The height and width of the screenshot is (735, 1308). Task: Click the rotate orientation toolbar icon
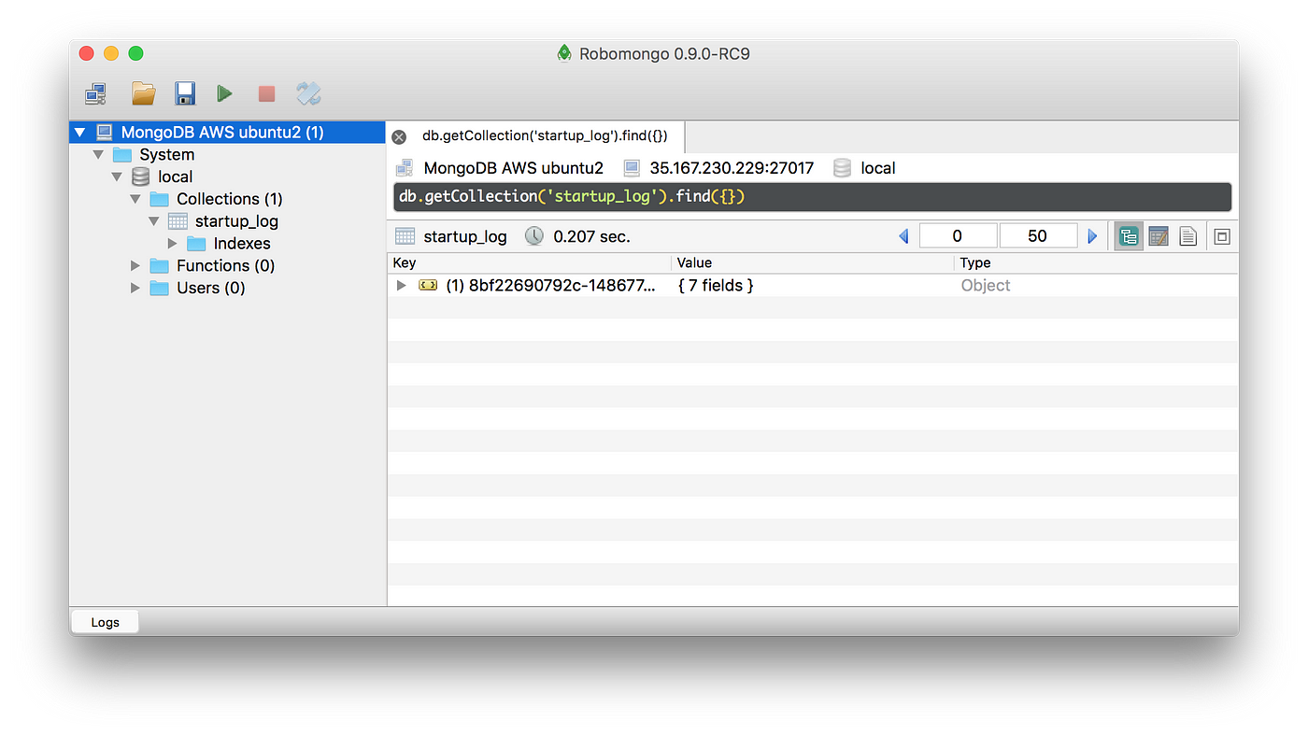[309, 93]
